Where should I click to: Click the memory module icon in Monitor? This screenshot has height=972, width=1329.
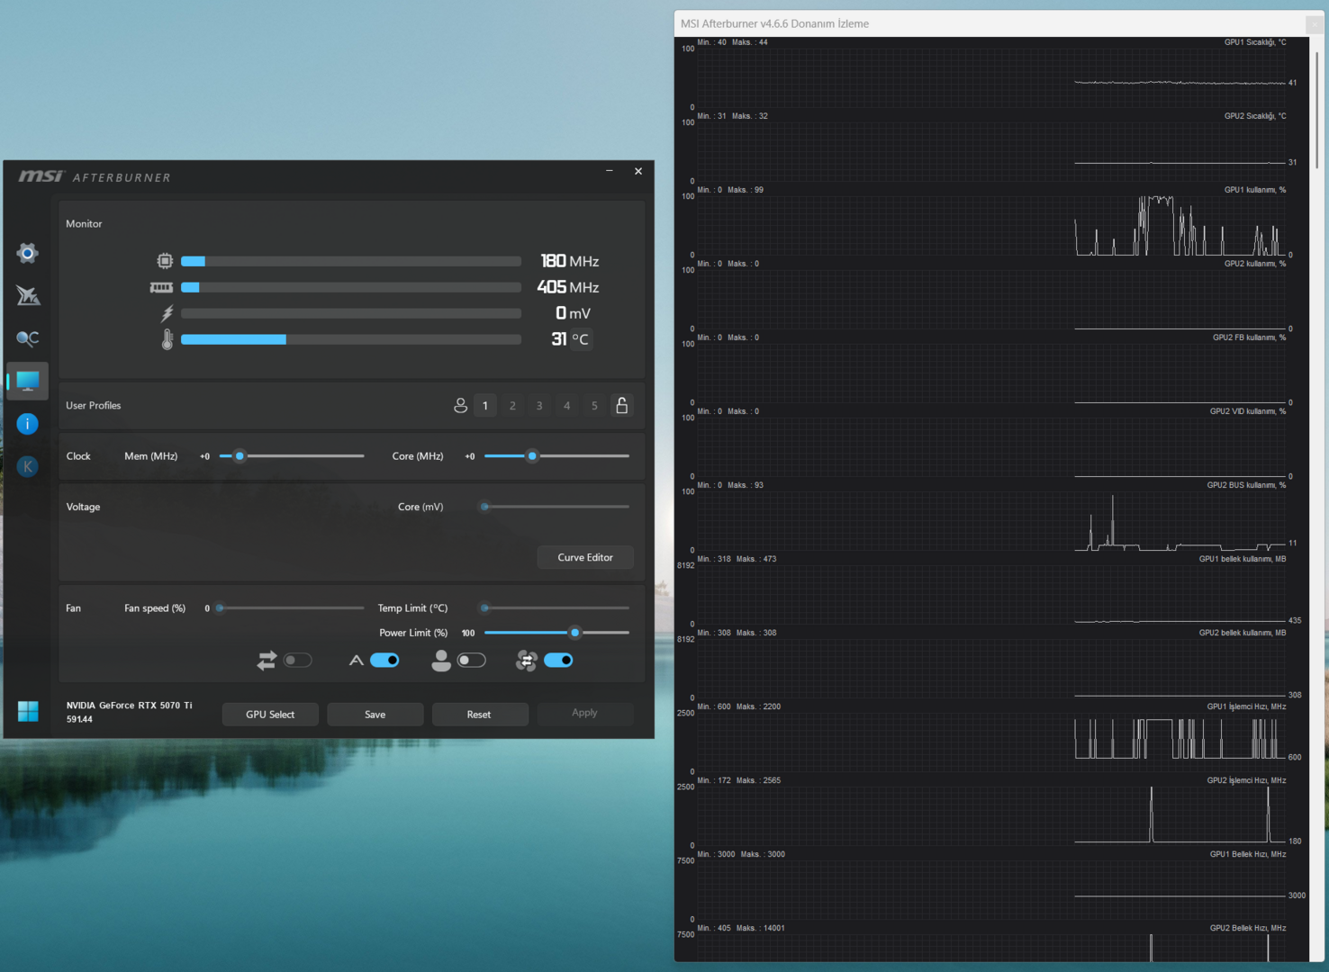(162, 287)
